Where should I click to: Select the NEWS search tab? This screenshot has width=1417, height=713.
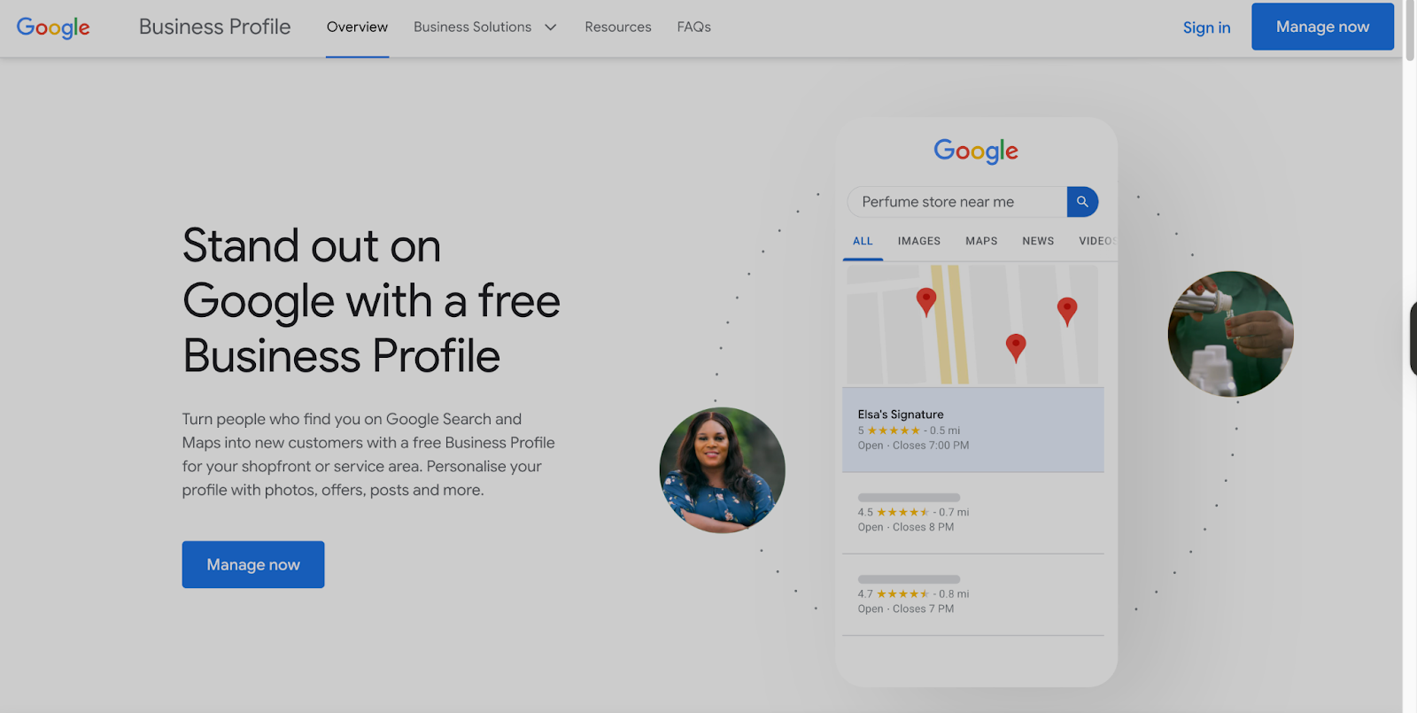(x=1038, y=241)
